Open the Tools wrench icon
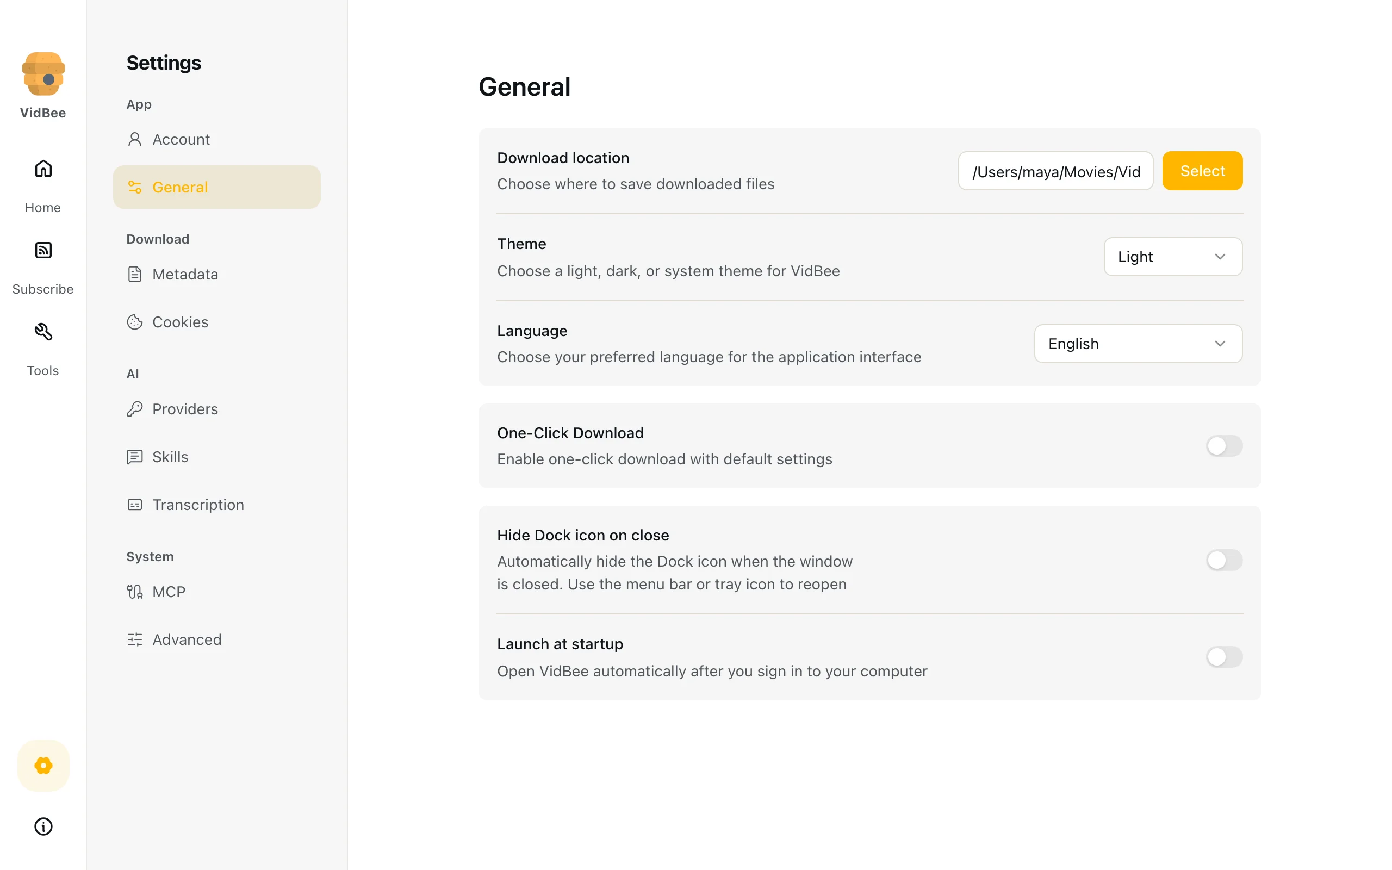The width and height of the screenshot is (1392, 870). [43, 332]
